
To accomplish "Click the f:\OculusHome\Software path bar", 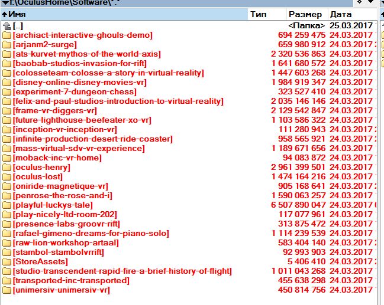I will 176,2.
